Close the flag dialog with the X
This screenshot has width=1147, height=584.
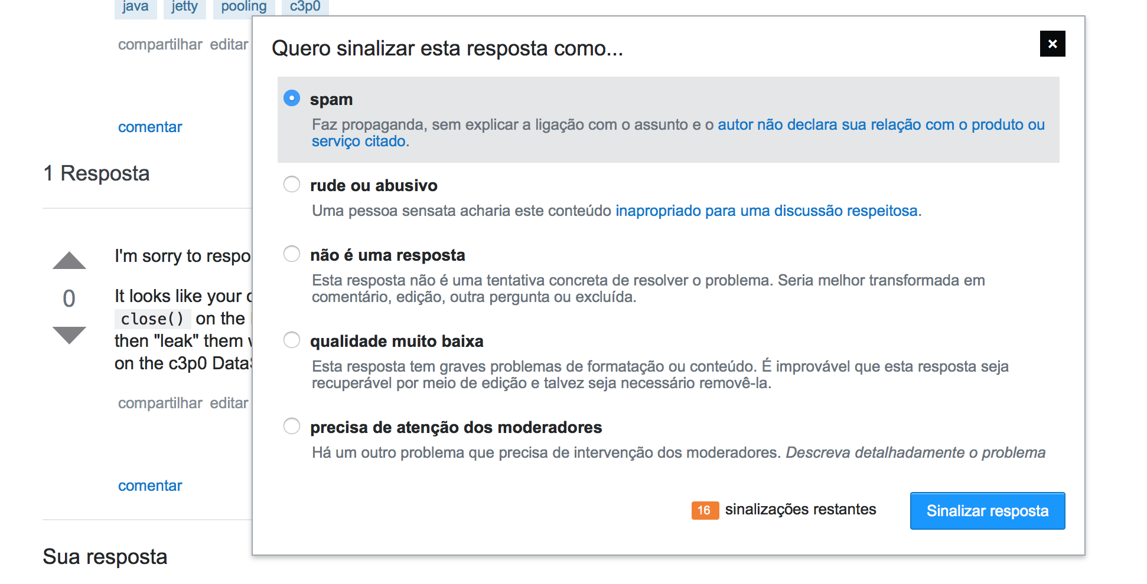coord(1052,44)
